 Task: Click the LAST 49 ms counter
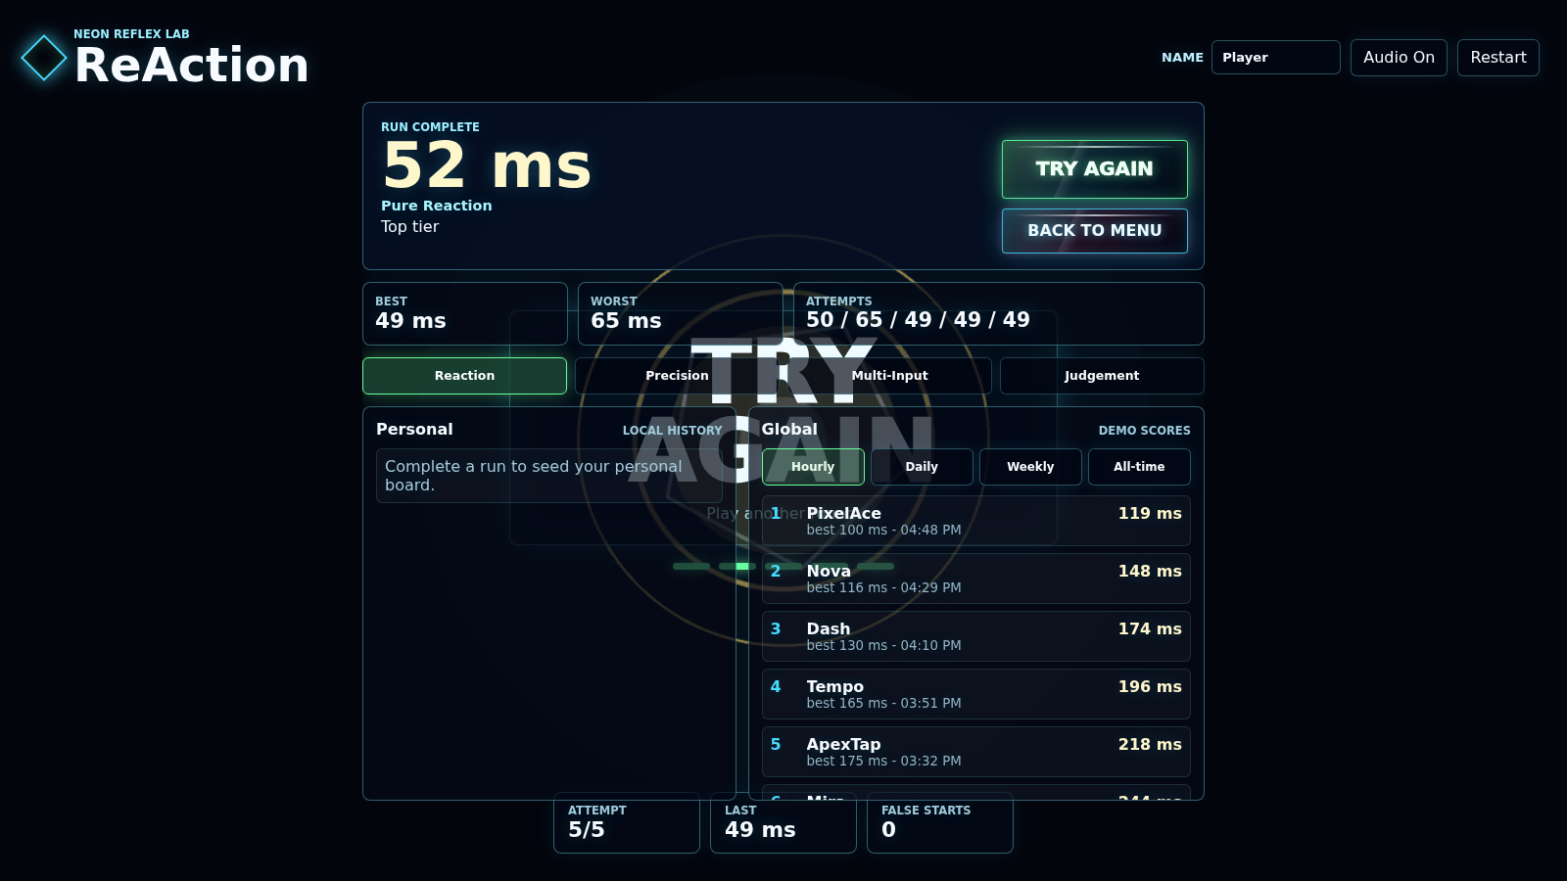783,822
